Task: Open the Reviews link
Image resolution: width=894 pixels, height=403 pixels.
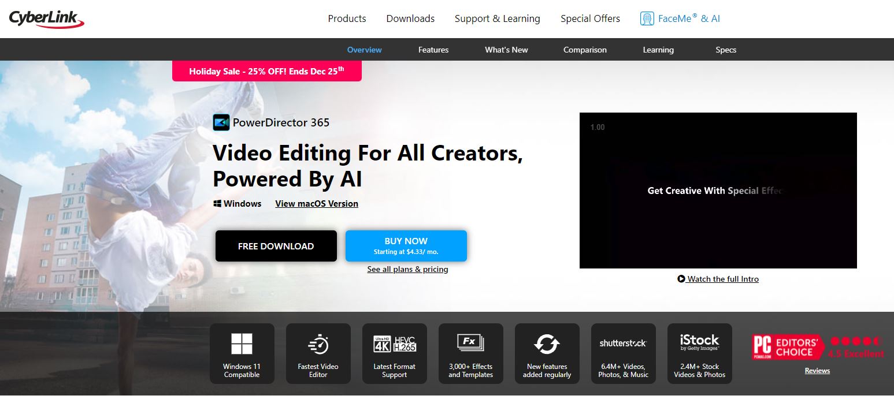Action: pyautogui.click(x=817, y=371)
